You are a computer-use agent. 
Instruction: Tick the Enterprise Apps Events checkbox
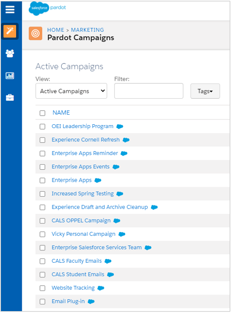pyautogui.click(x=42, y=167)
